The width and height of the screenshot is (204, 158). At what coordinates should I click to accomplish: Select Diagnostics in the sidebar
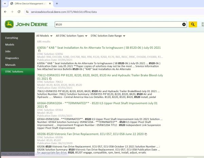click(12, 58)
